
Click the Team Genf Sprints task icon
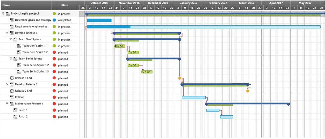coord(16,40)
